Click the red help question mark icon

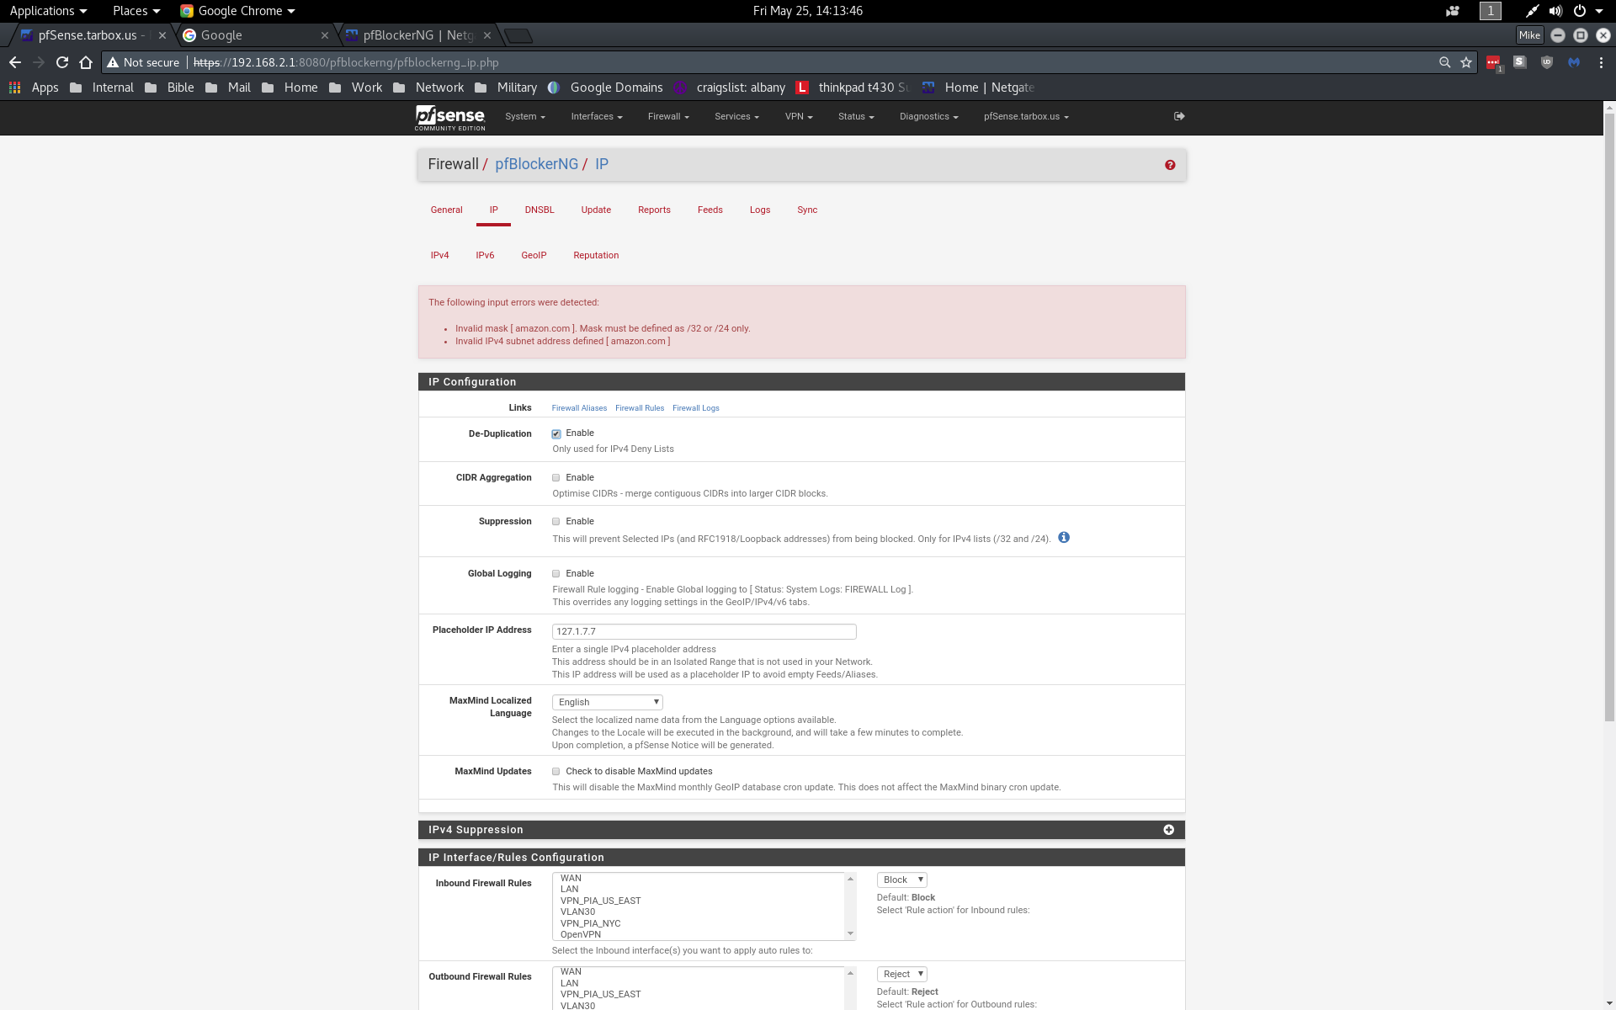(1170, 165)
